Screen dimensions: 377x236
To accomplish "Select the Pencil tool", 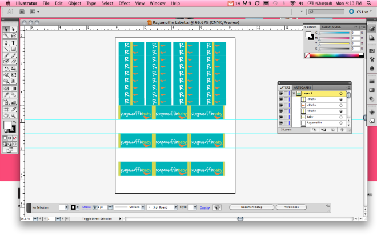I will point(14,55).
